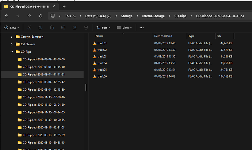Go up one folder level

point(29,16)
